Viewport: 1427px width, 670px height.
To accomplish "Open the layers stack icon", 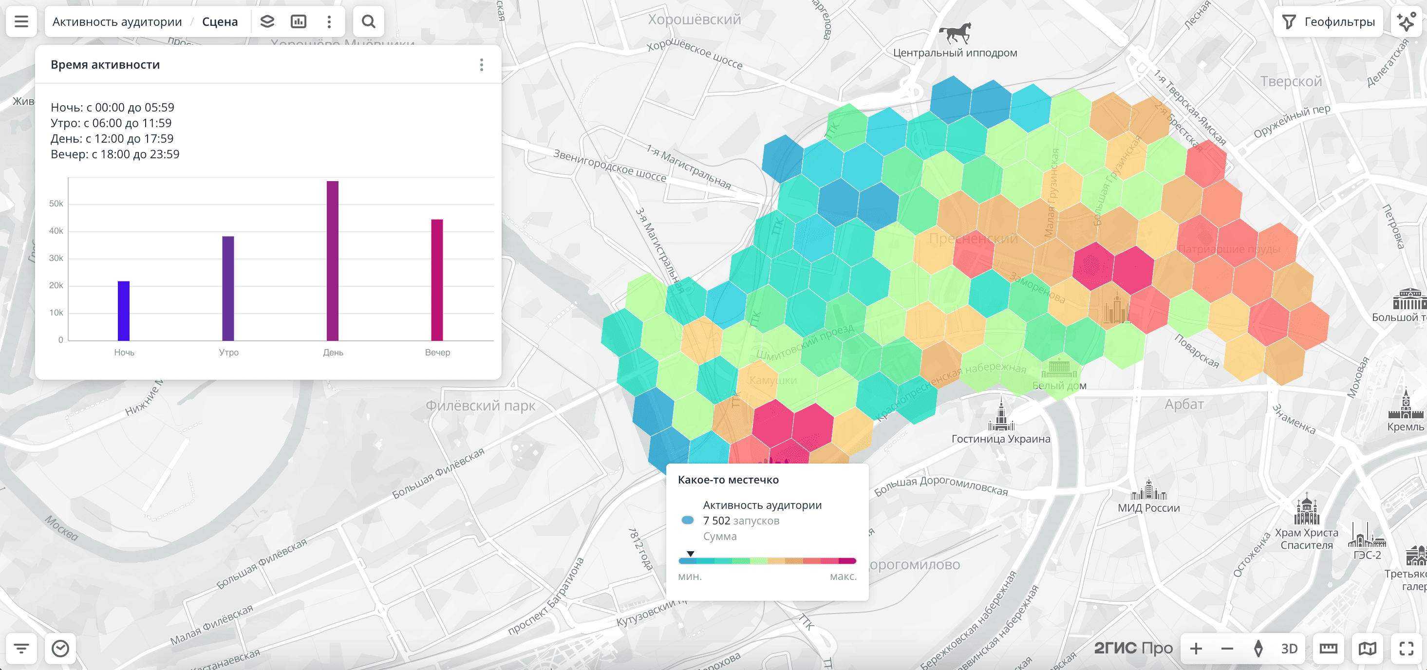I will point(267,21).
